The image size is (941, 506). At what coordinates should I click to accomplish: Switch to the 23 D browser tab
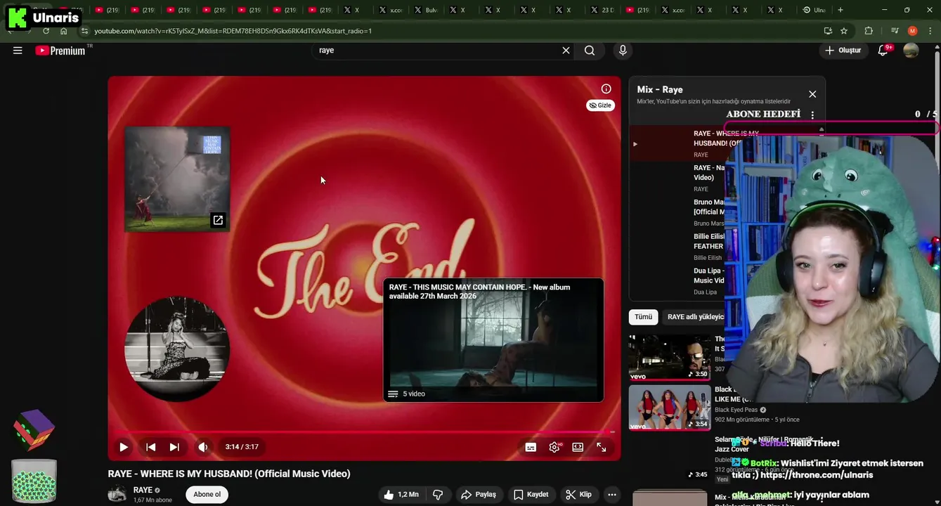(x=602, y=10)
